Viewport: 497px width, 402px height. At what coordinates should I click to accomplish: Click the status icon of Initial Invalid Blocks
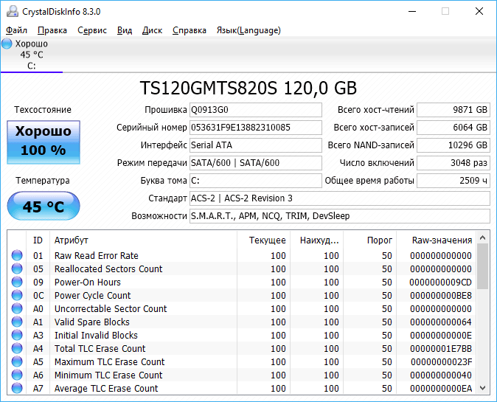pos(17,335)
